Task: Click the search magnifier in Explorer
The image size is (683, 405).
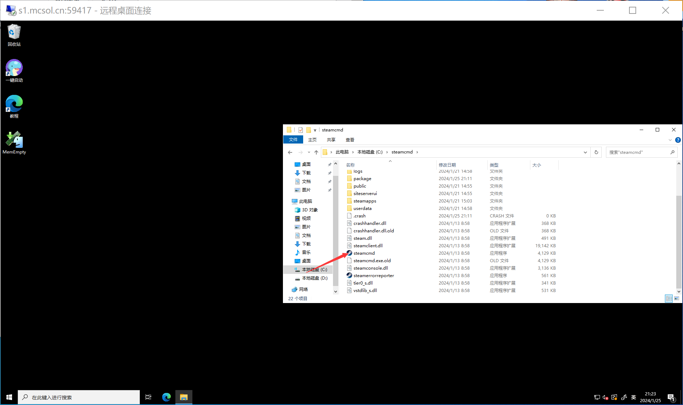Action: (x=672, y=152)
